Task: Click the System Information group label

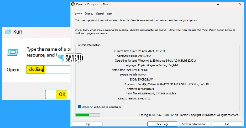Action: click(x=89, y=45)
